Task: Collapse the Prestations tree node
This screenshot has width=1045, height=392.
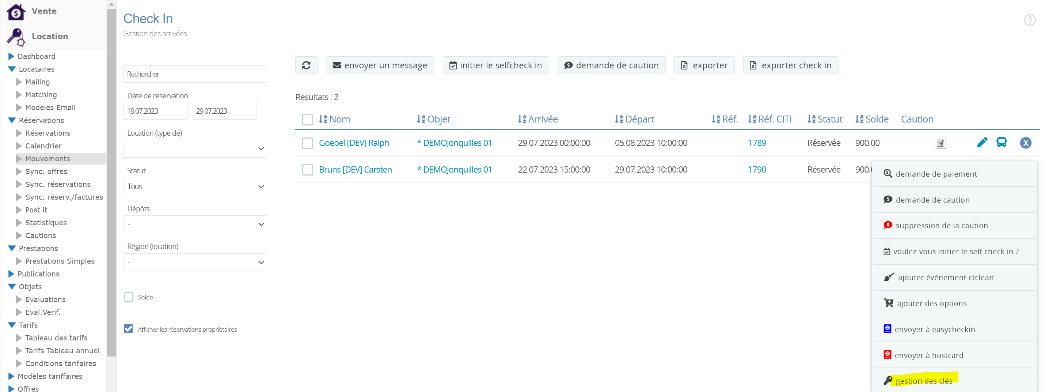Action: 12,248
